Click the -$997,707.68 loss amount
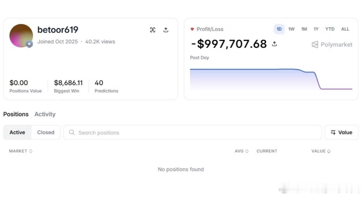 (x=229, y=44)
